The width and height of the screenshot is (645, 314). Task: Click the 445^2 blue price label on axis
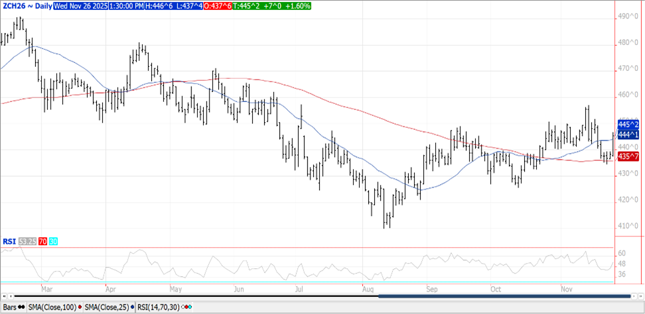(x=628, y=124)
